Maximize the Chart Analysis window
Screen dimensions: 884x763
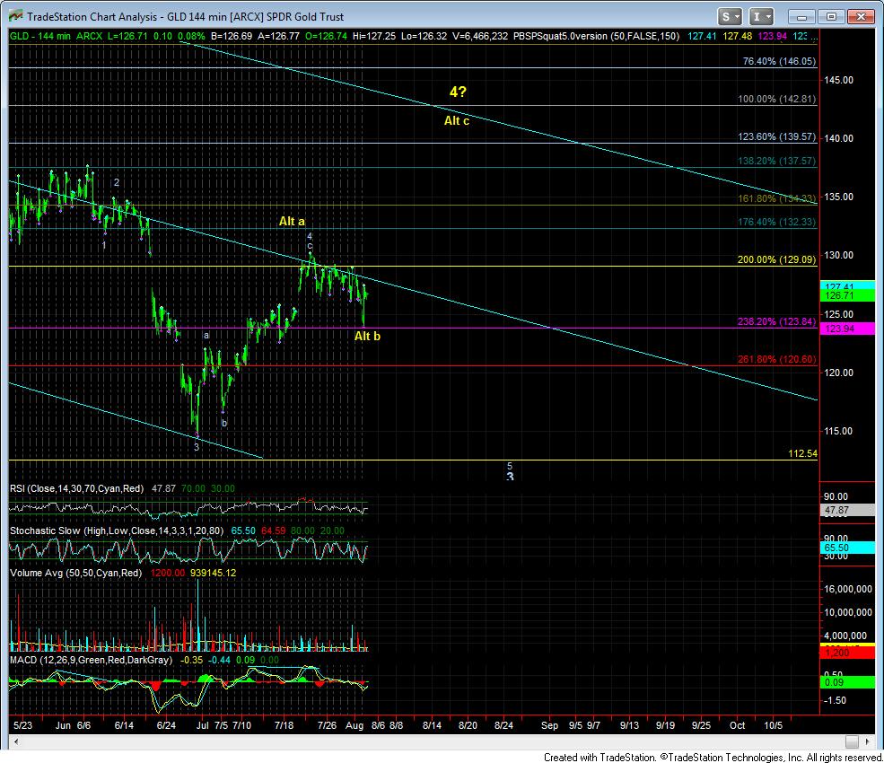point(830,17)
